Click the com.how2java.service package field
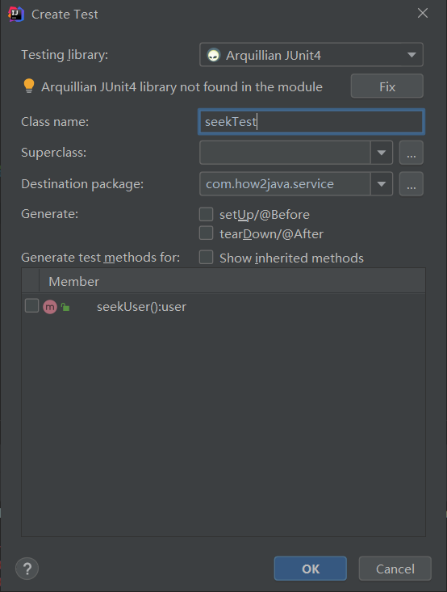This screenshot has width=447, height=592. pyautogui.click(x=285, y=184)
